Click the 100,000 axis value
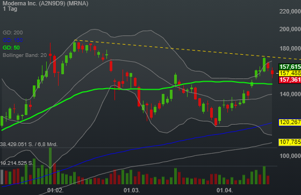The image size is (301, 195). (290, 156)
